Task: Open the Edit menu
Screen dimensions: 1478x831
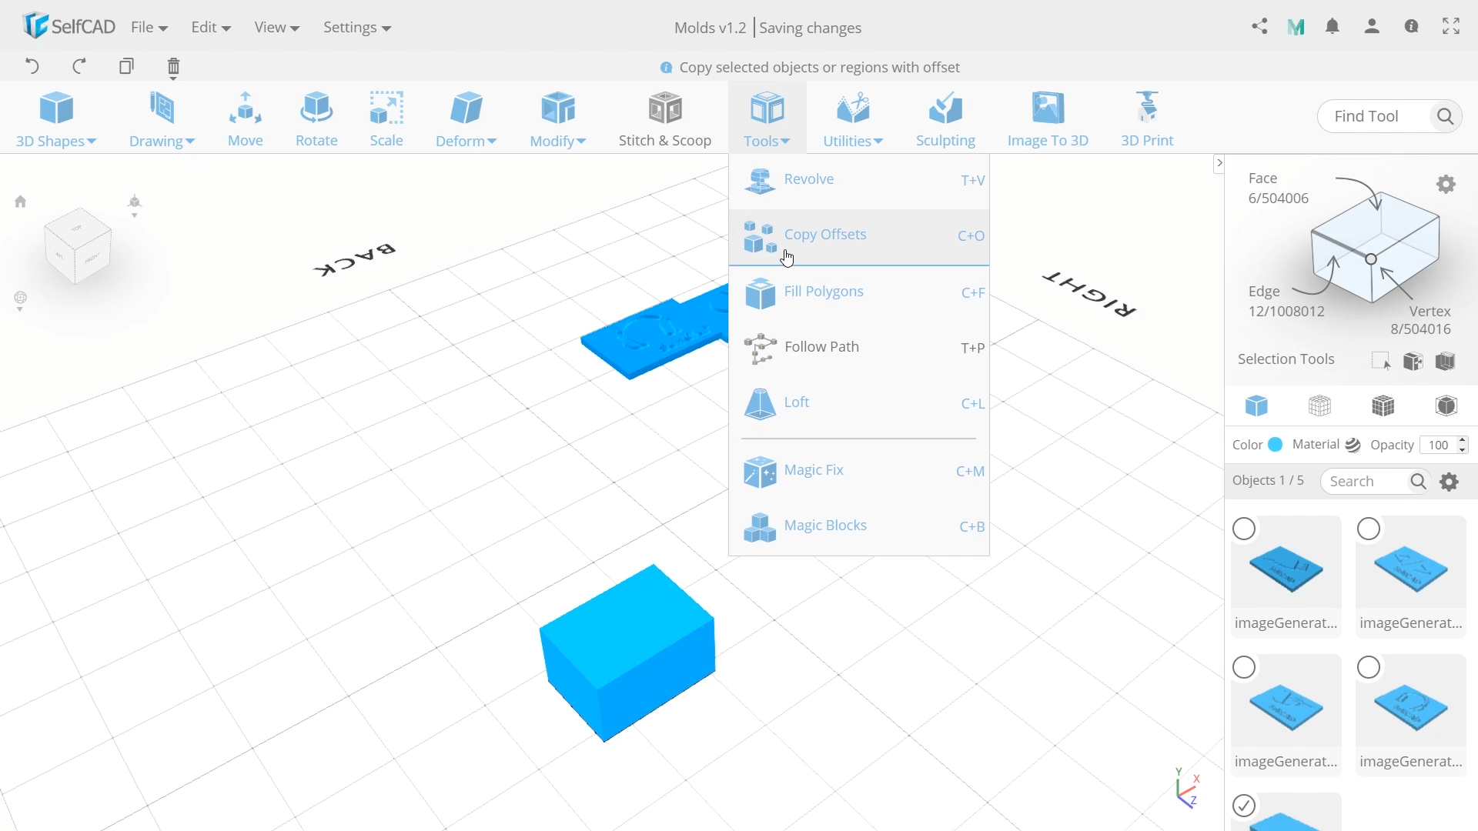Action: click(211, 27)
